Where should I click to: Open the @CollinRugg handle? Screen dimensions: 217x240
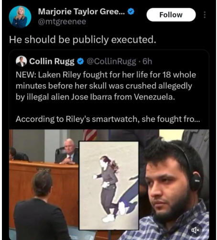point(111,61)
